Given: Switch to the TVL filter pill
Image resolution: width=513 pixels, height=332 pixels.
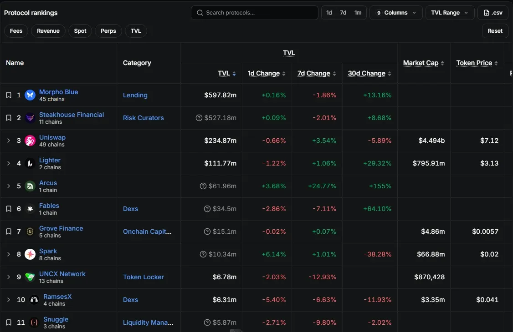Looking at the screenshot, I should tap(136, 30).
